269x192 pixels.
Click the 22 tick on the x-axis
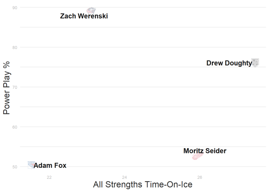49,177
